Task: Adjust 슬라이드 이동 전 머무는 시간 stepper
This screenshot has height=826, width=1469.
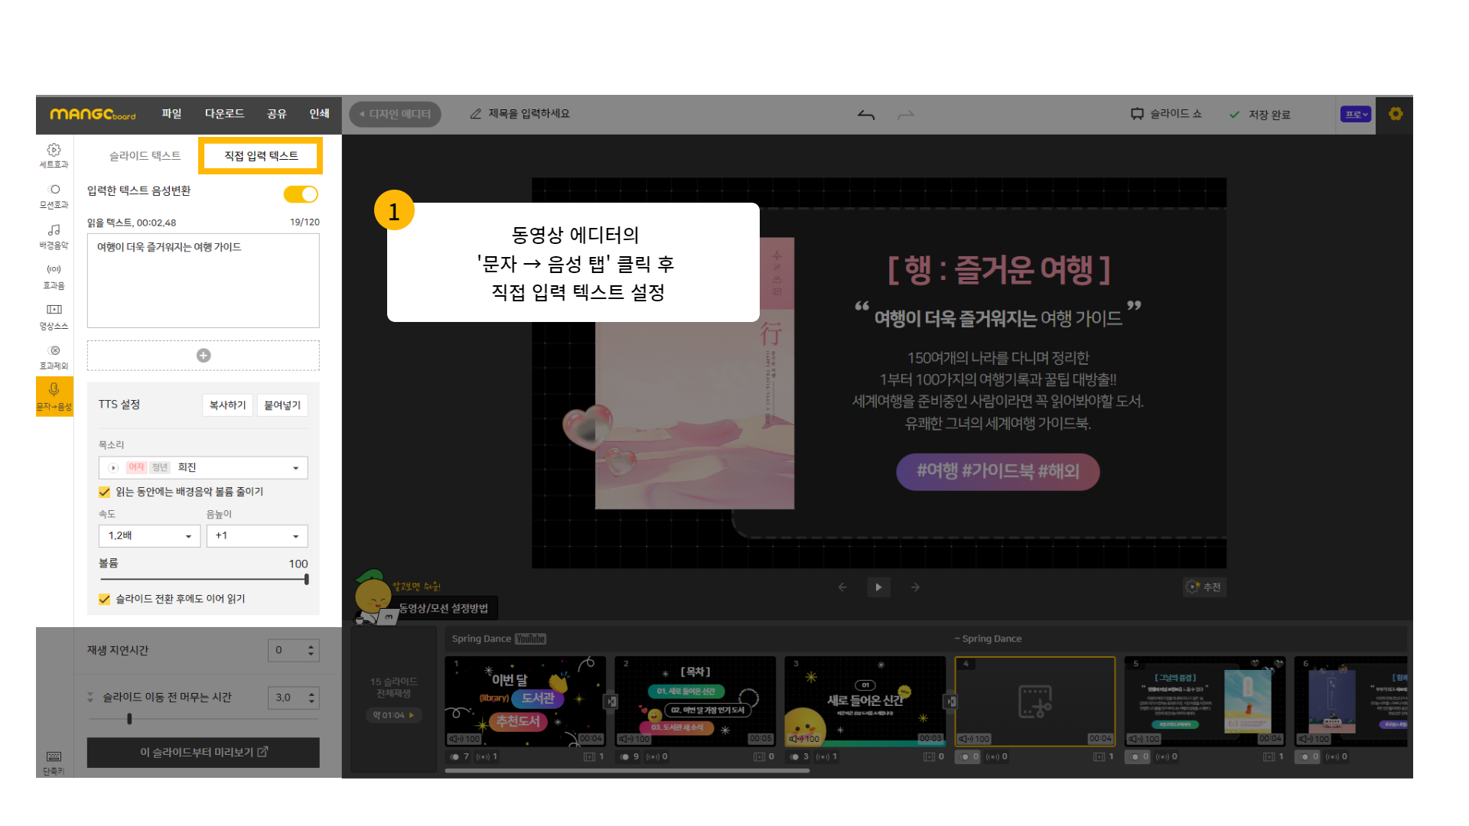Action: tap(311, 698)
